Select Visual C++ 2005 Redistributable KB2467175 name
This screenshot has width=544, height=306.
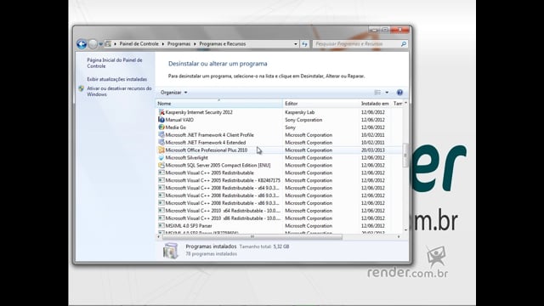(x=223, y=180)
